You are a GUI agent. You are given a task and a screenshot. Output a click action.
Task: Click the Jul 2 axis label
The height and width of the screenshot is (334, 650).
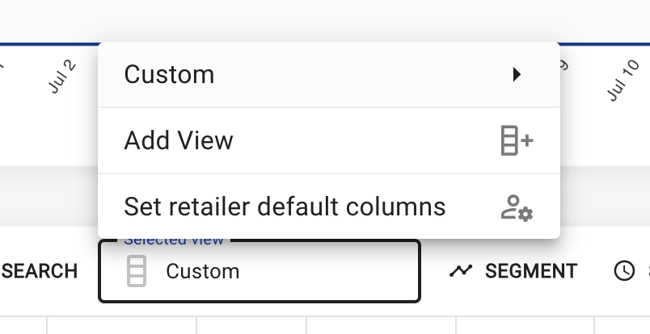tap(62, 77)
